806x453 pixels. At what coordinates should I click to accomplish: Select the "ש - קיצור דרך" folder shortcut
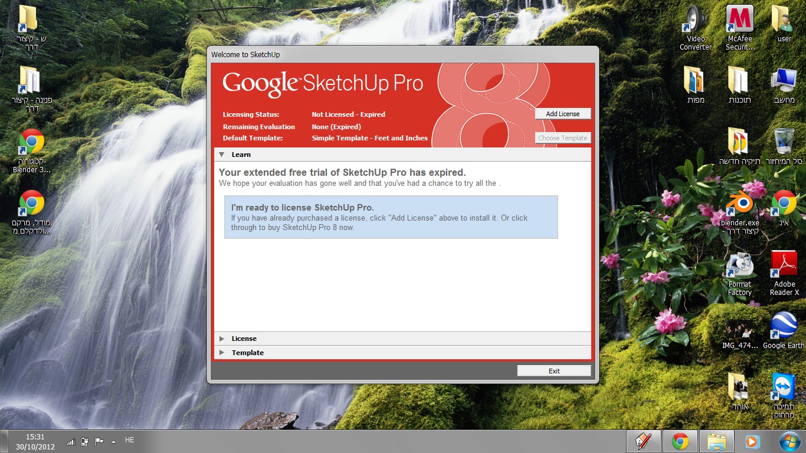[30, 28]
